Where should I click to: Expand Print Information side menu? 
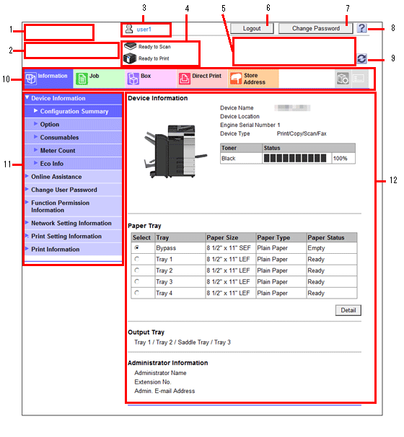pyautogui.click(x=74, y=250)
